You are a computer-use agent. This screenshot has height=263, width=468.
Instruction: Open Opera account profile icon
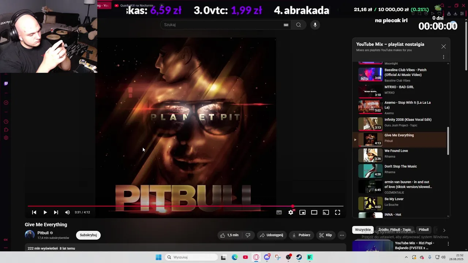click(449, 14)
